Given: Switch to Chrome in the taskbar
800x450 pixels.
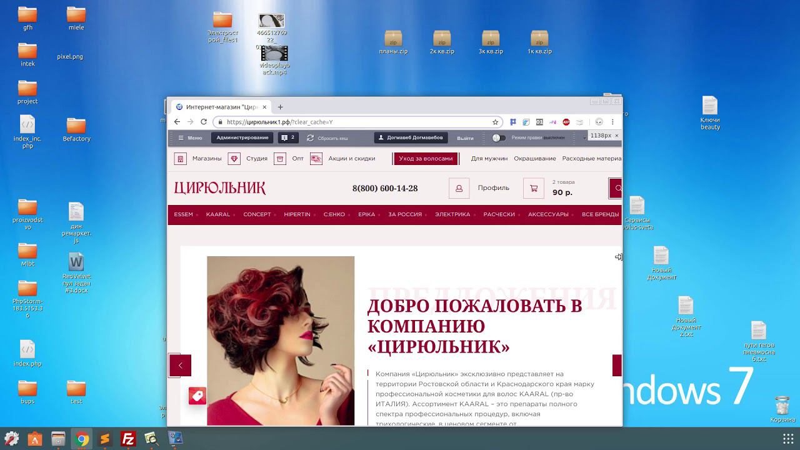Looking at the screenshot, I should [81, 439].
